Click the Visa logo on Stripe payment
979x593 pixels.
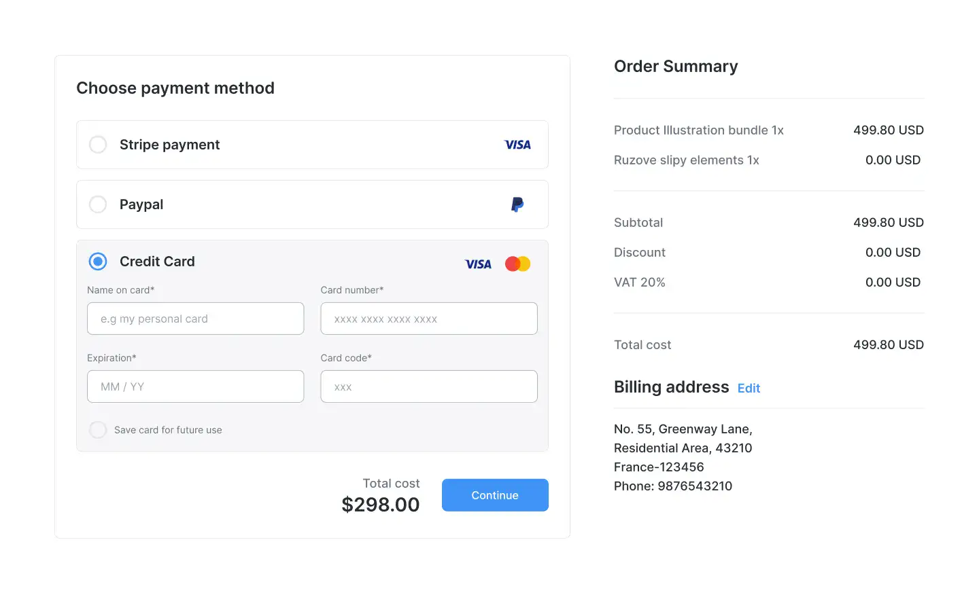click(x=517, y=145)
